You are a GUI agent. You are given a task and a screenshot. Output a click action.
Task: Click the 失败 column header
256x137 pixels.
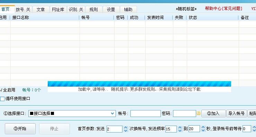pyautogui.click(x=180, y=18)
